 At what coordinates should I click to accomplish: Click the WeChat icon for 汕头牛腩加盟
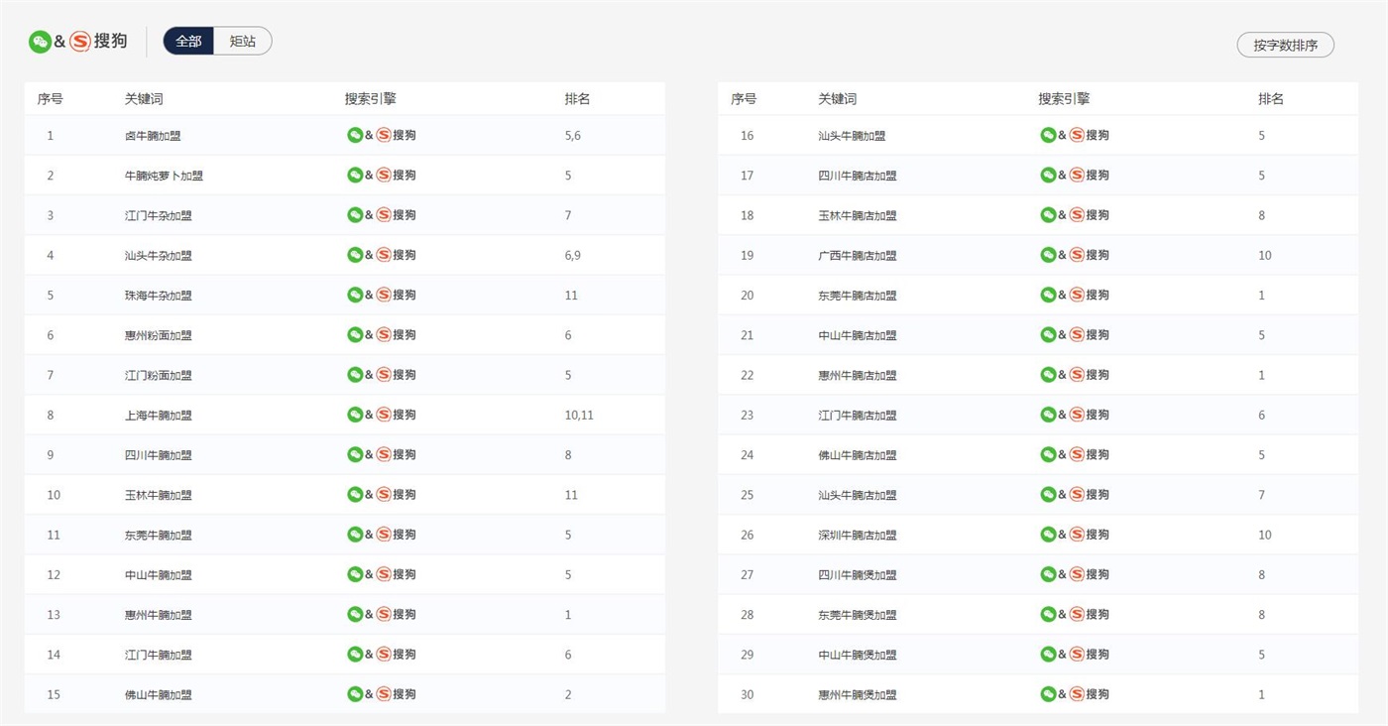click(1048, 135)
